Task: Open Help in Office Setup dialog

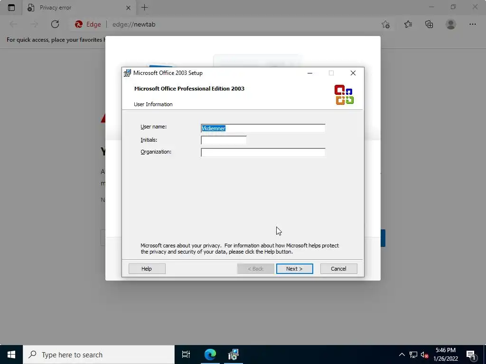Action: (x=147, y=269)
